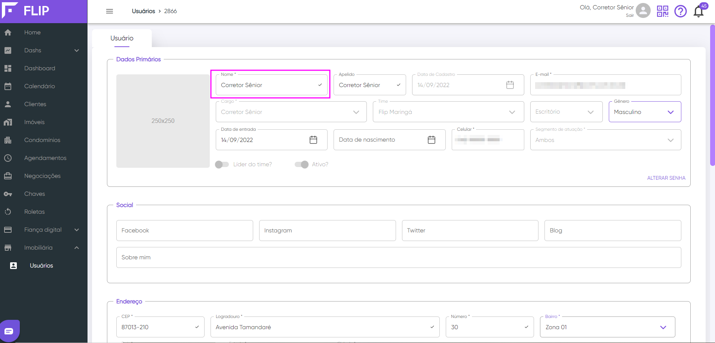Click the Facebook input field
715x343 pixels.
point(185,231)
